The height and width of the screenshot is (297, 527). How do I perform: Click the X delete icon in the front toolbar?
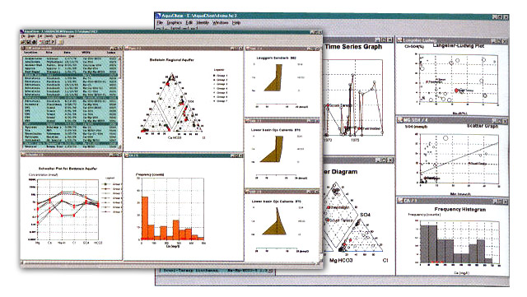click(53, 42)
